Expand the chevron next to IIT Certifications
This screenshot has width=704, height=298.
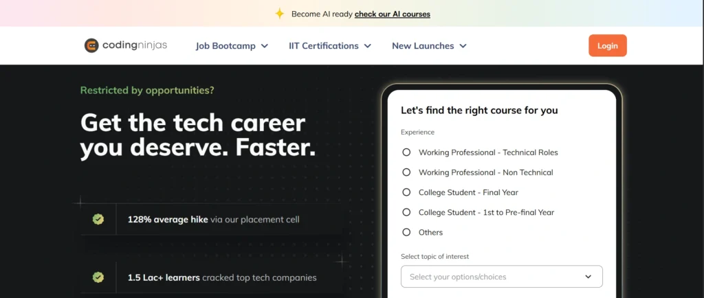point(368,46)
